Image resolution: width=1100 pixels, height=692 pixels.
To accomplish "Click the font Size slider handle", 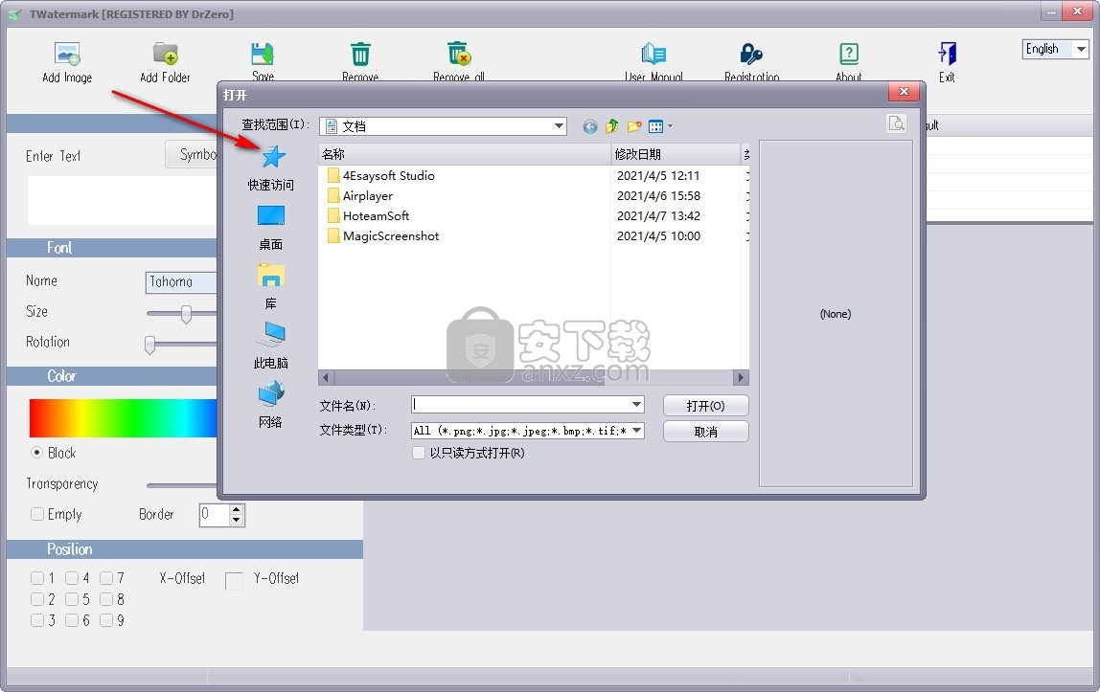I will pyautogui.click(x=186, y=315).
